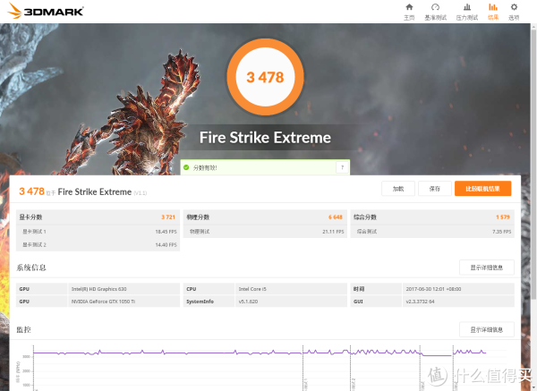537x391 pixels.
Task: Click the 系统信息 section heading
Action: tap(31, 268)
